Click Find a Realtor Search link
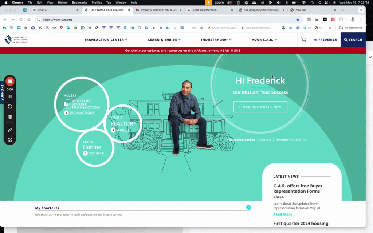The image size is (373, 233). 120,130
